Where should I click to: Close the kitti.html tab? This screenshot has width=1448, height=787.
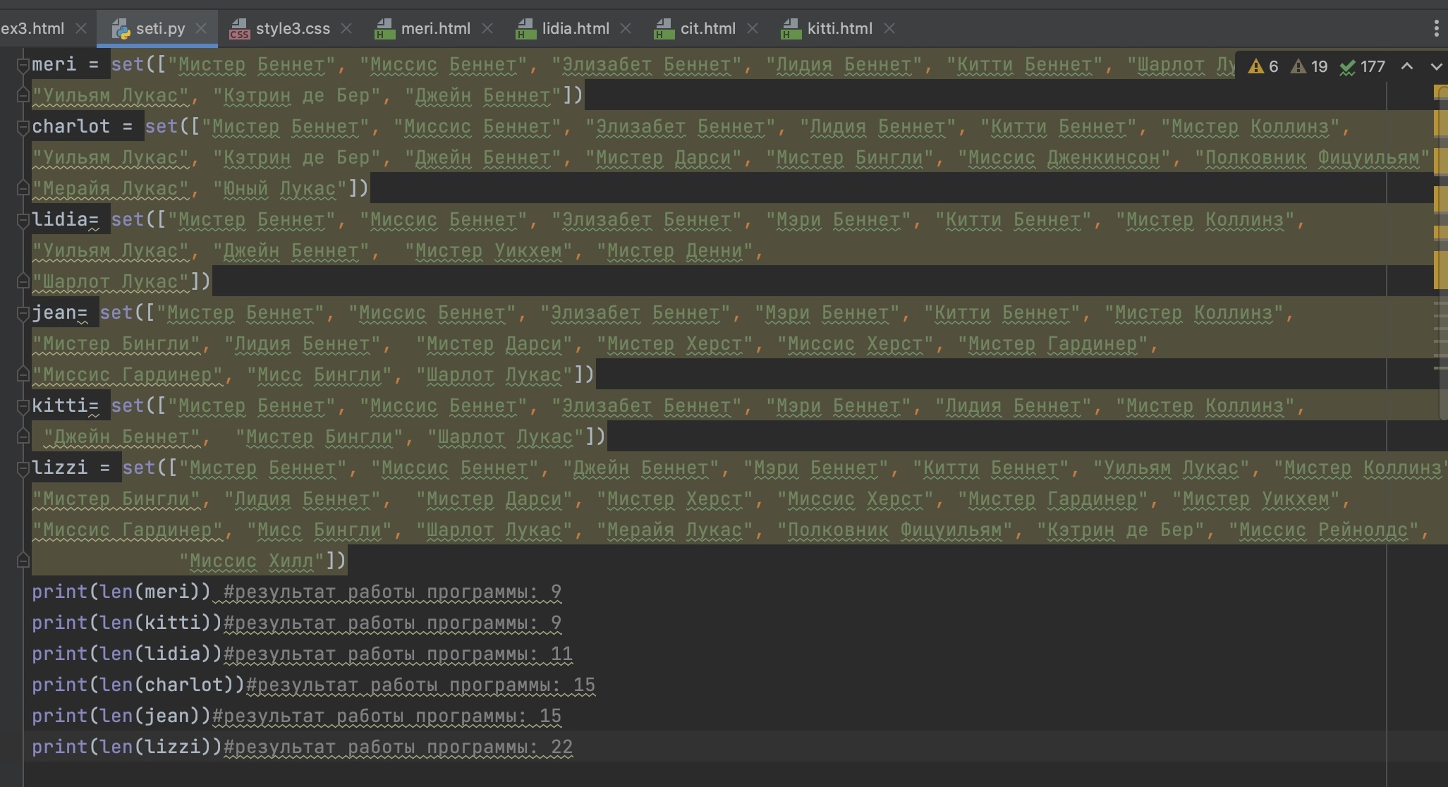click(889, 28)
